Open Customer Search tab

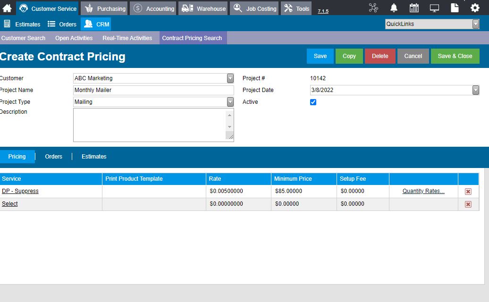pos(23,38)
